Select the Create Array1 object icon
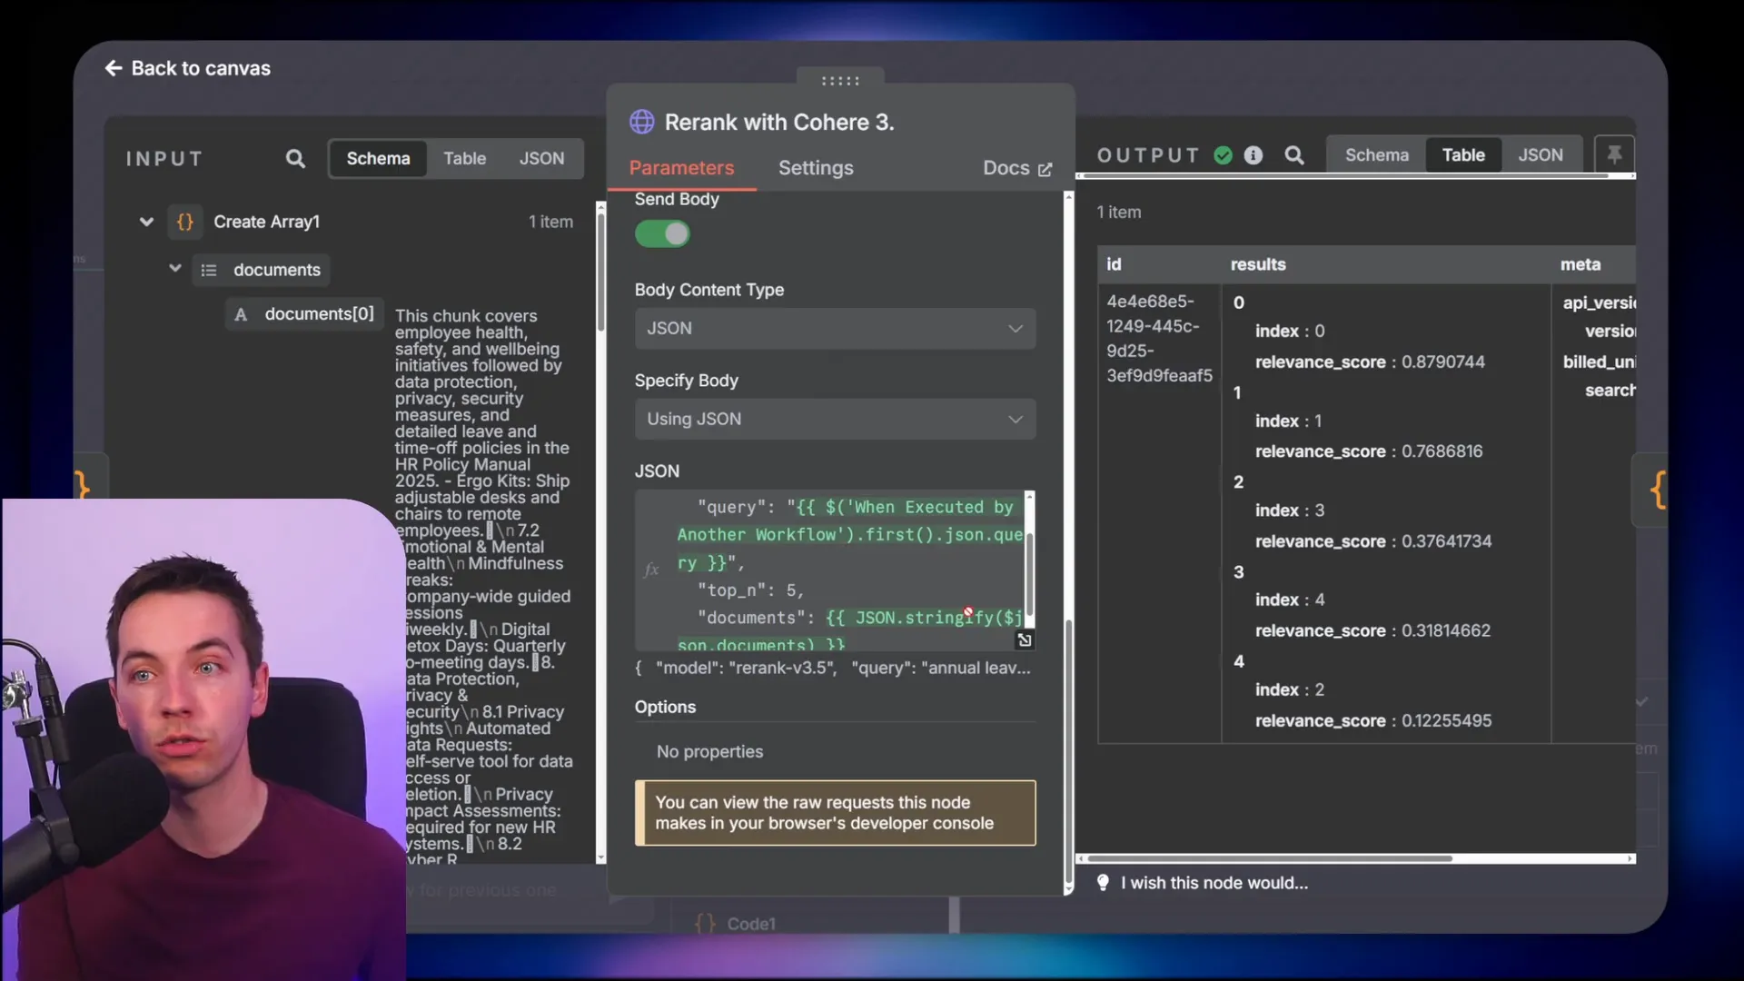This screenshot has width=1744, height=981. click(x=184, y=222)
